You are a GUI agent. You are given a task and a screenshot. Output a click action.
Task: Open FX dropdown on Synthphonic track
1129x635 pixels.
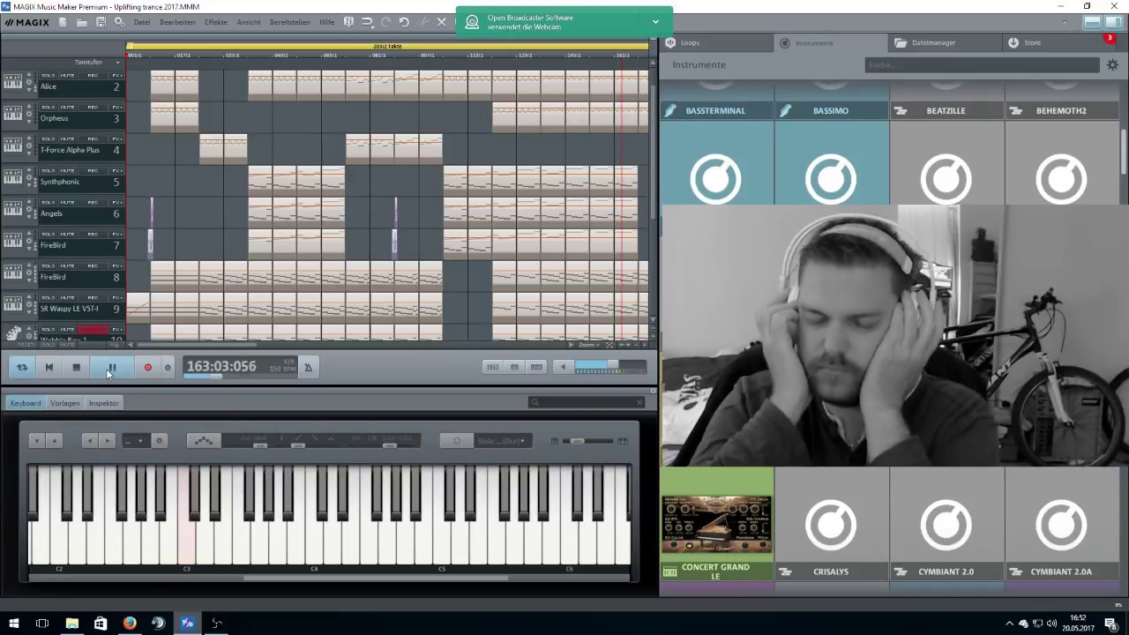pos(117,171)
